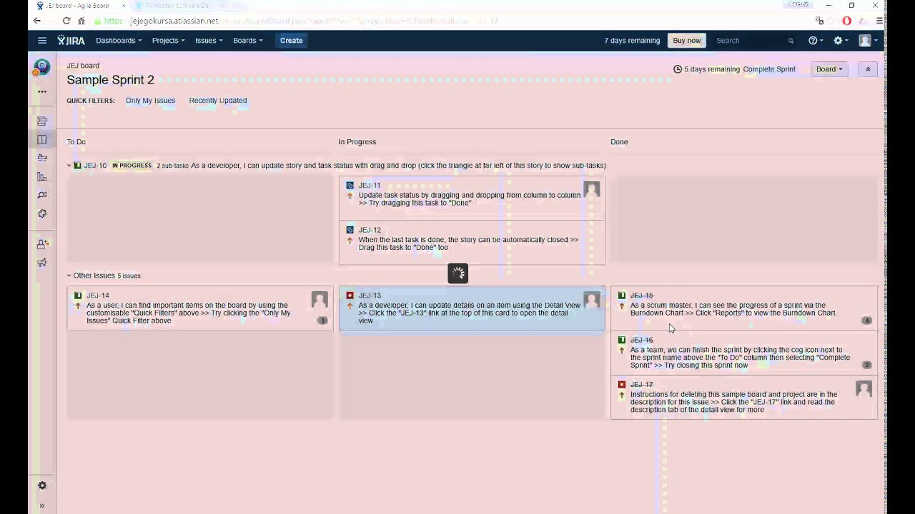Open the Issues menu

[209, 41]
